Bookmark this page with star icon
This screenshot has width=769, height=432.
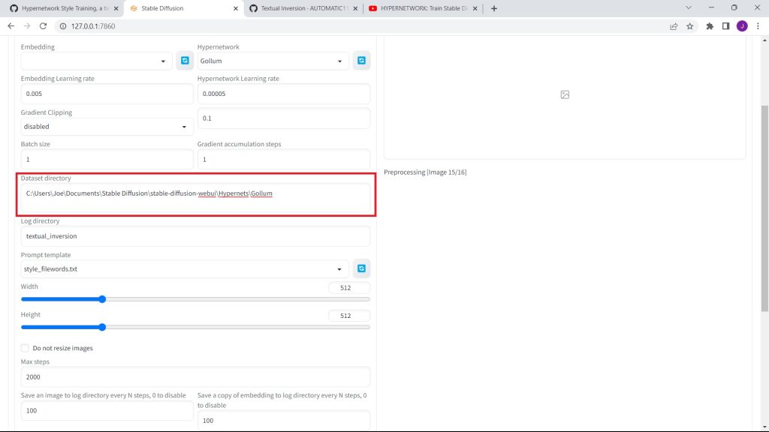(x=689, y=25)
